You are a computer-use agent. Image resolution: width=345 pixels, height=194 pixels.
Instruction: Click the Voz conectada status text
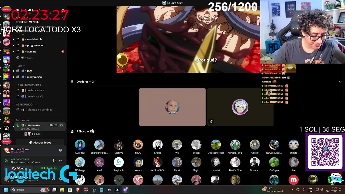pos(20,159)
